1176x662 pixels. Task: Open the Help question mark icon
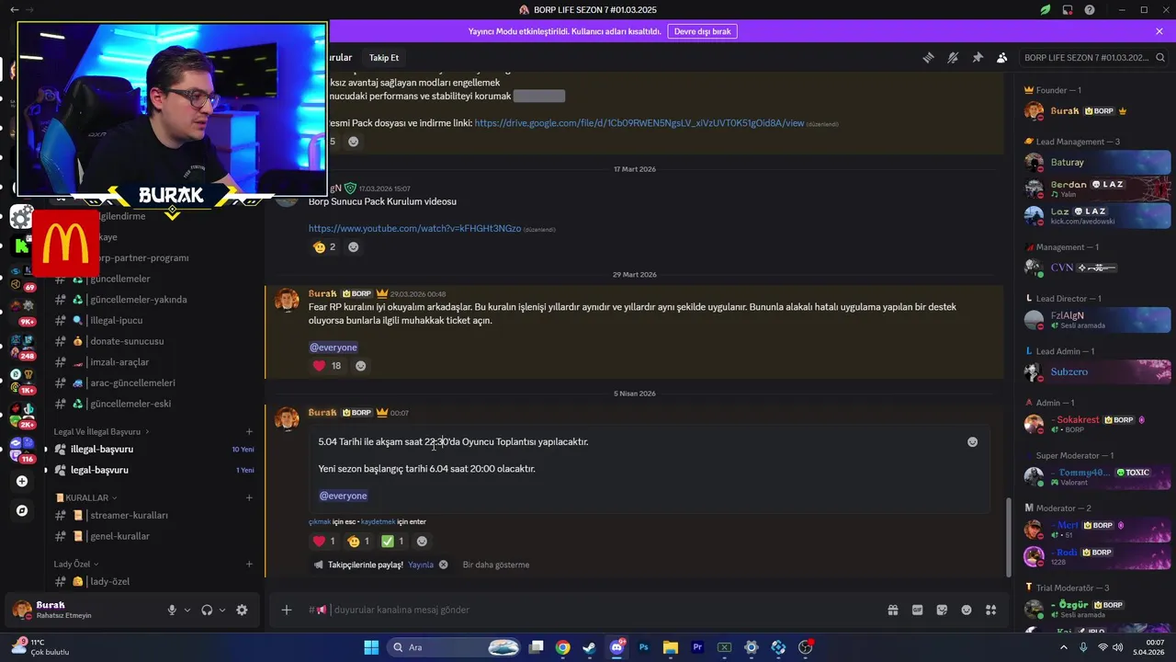click(1090, 9)
